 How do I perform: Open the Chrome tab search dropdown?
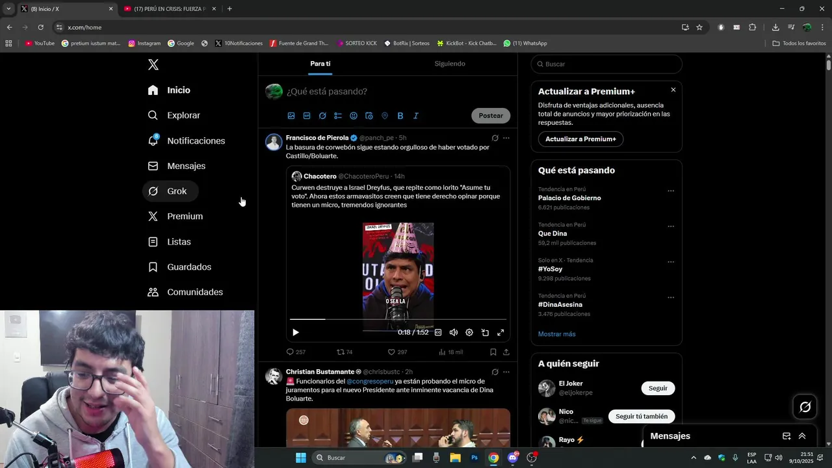click(x=8, y=9)
